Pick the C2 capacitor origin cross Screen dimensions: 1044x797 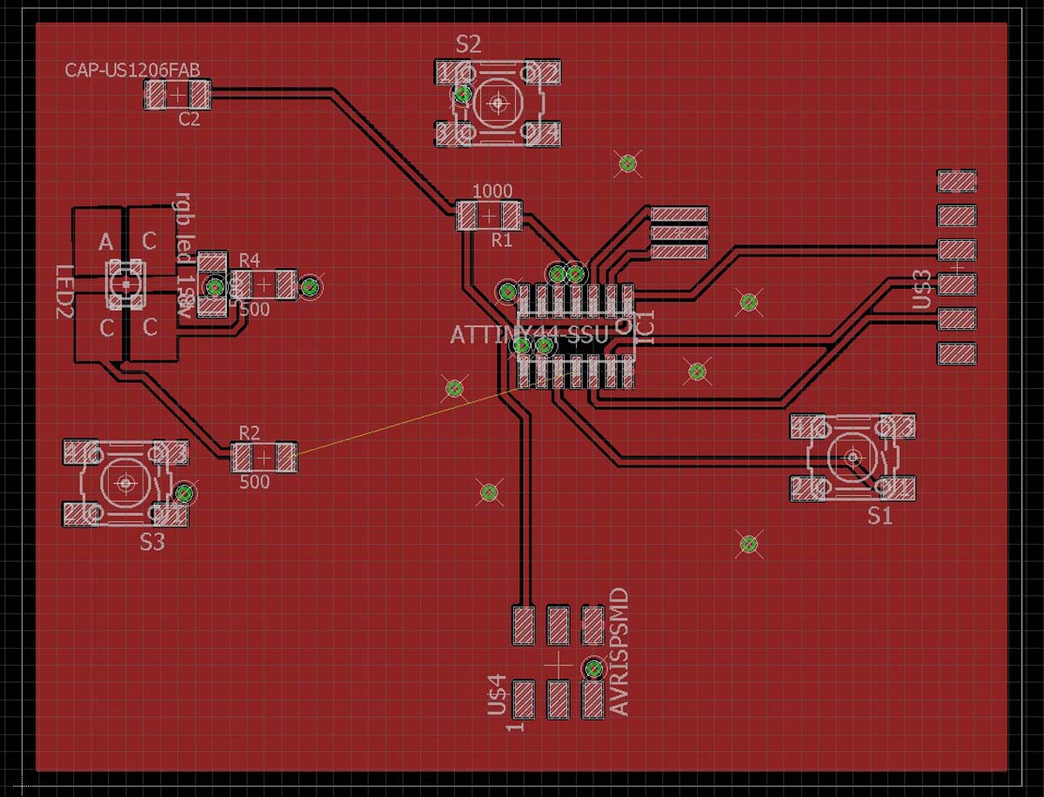tap(177, 94)
